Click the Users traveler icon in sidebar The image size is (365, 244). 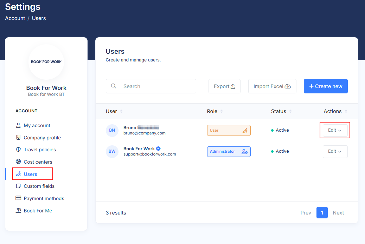18,174
